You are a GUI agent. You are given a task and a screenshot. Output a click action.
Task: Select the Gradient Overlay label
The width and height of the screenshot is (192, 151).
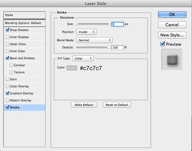click(21, 93)
